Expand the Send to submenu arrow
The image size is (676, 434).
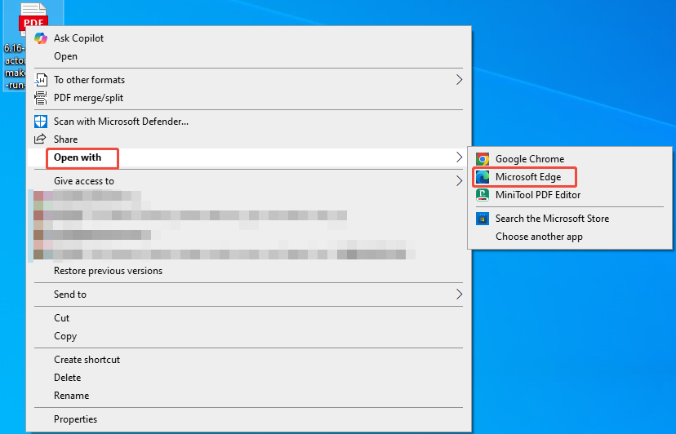click(459, 294)
